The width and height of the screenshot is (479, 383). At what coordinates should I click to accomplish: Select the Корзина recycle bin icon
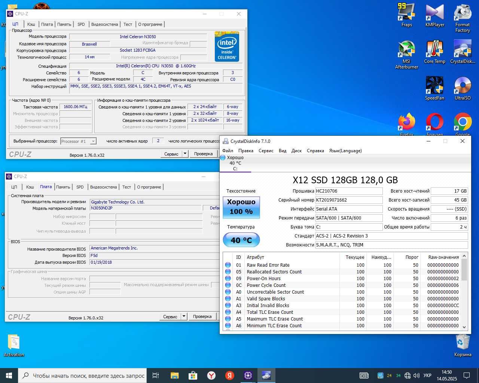(x=463, y=345)
